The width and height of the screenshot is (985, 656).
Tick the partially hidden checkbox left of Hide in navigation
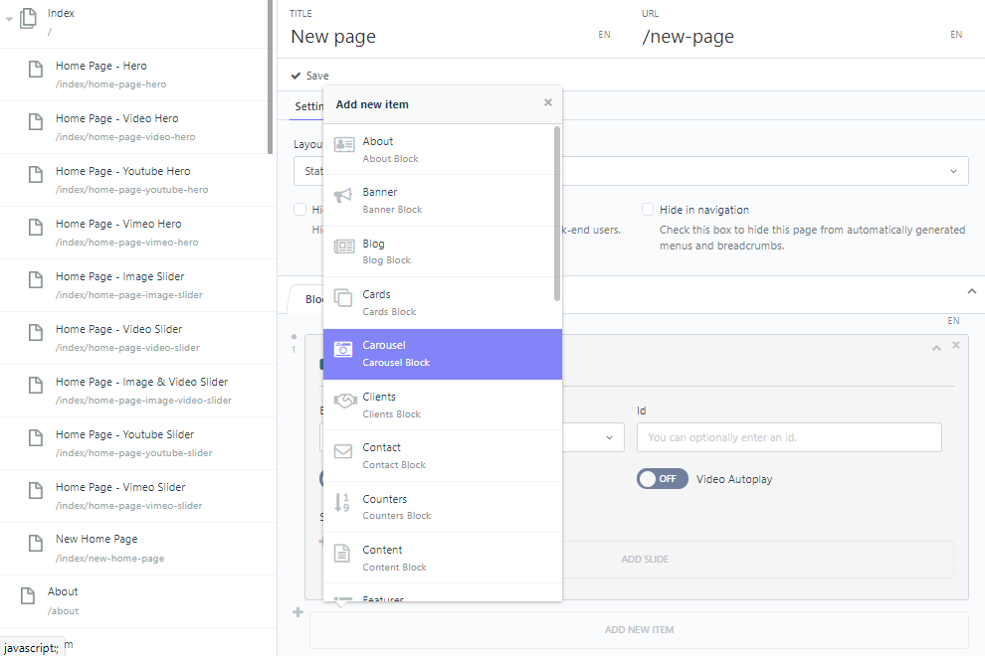click(x=300, y=210)
